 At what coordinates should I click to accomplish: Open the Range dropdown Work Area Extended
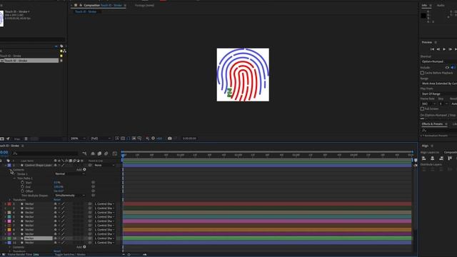tap(438, 84)
